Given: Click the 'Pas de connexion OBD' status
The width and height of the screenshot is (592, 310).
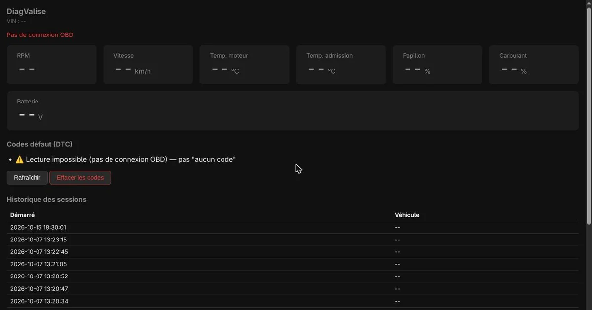Looking at the screenshot, I should point(40,35).
